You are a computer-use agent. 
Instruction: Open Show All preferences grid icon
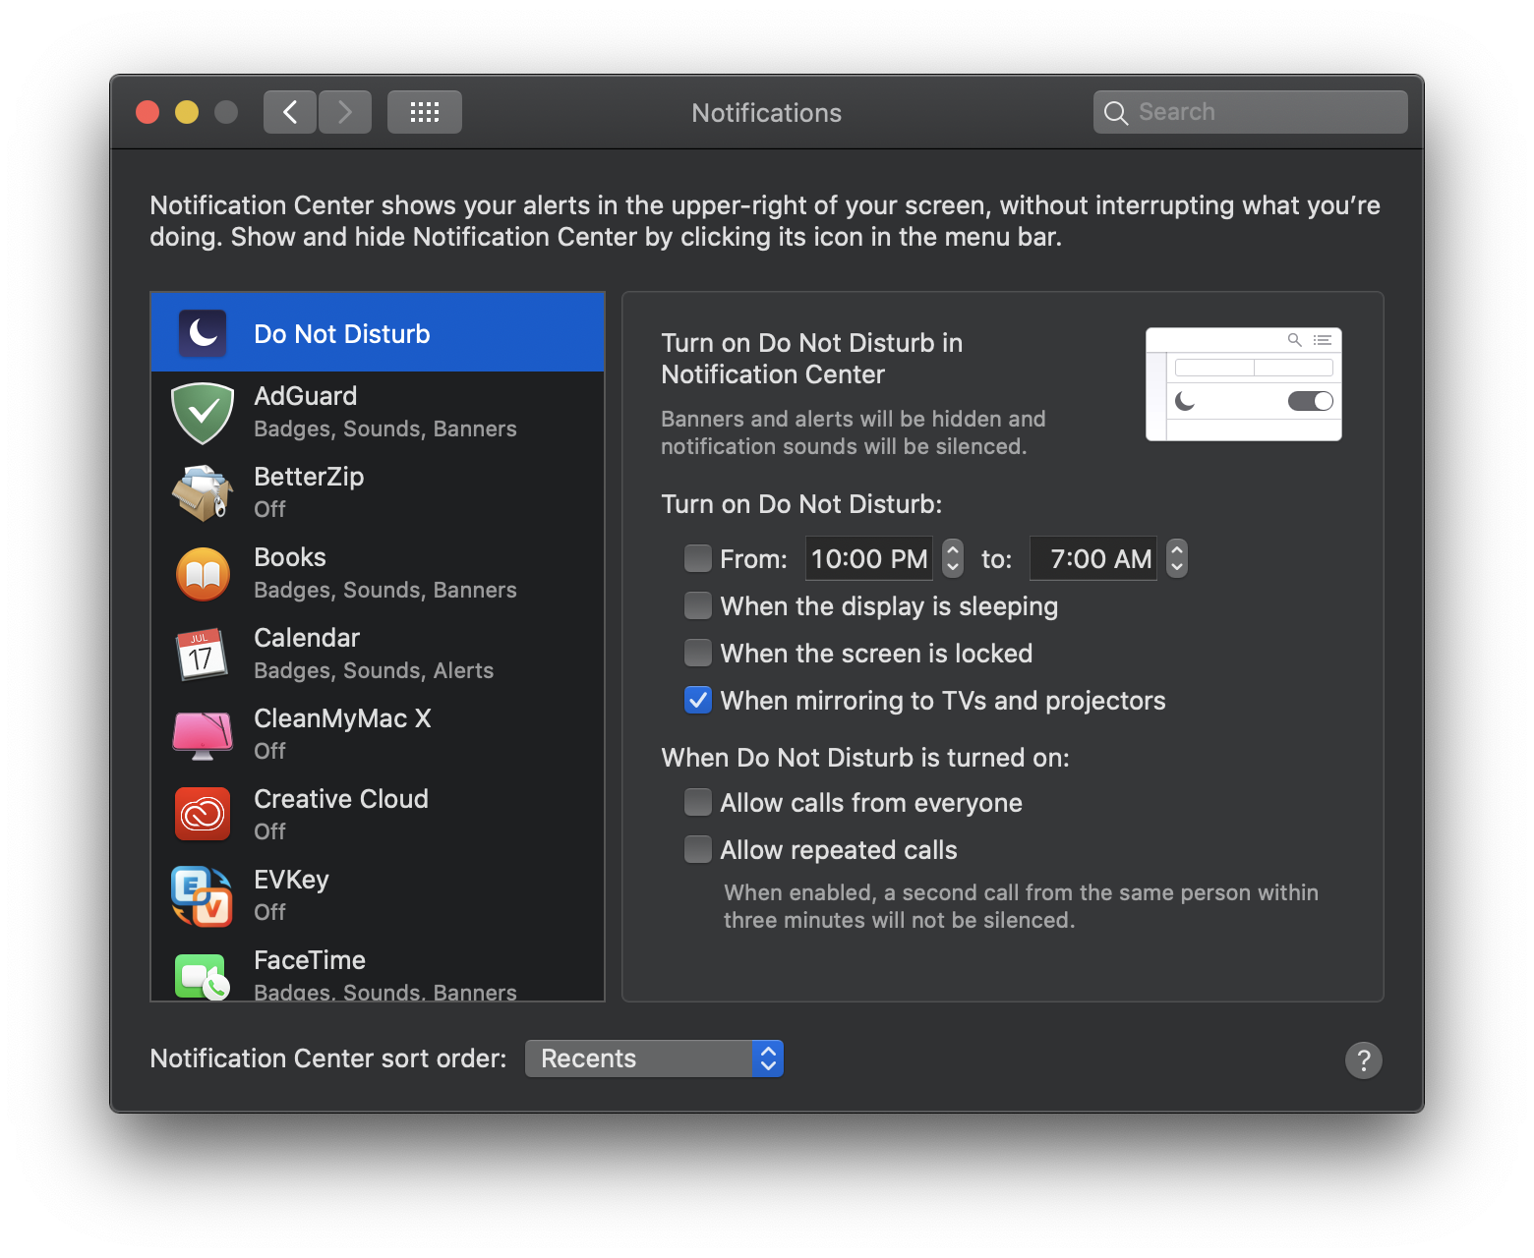click(424, 111)
